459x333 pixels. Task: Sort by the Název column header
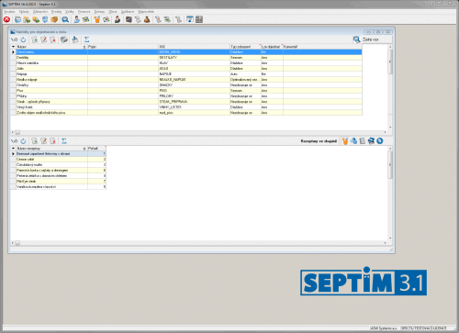point(51,47)
